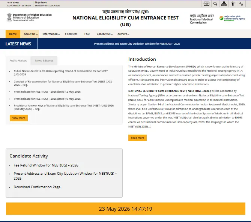Expand the About Us dropdown menu
Screen dimensions: 251x222
30,34
